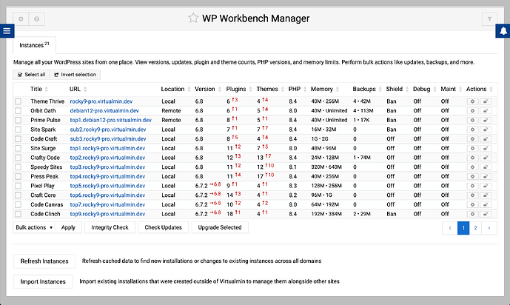510x305 pixels.
Task: Open settings gear for Site Surge row
Action: click(472, 148)
